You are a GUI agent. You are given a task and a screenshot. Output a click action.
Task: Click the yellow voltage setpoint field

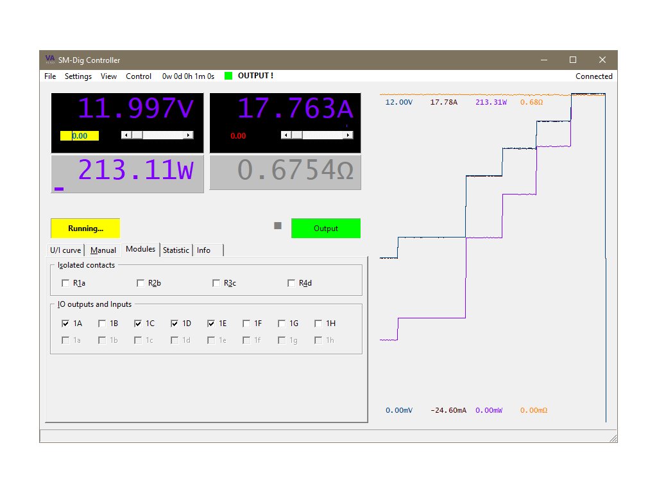coord(80,136)
